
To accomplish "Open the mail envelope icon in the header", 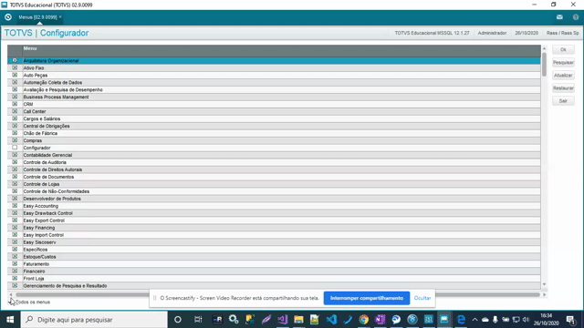I will 559,17.
